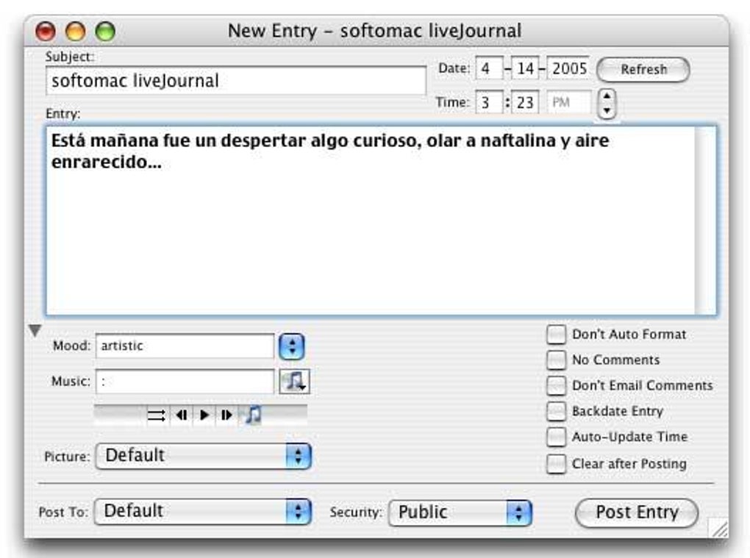Select the minutes field showing 23
The height and width of the screenshot is (558, 750).
point(525,102)
